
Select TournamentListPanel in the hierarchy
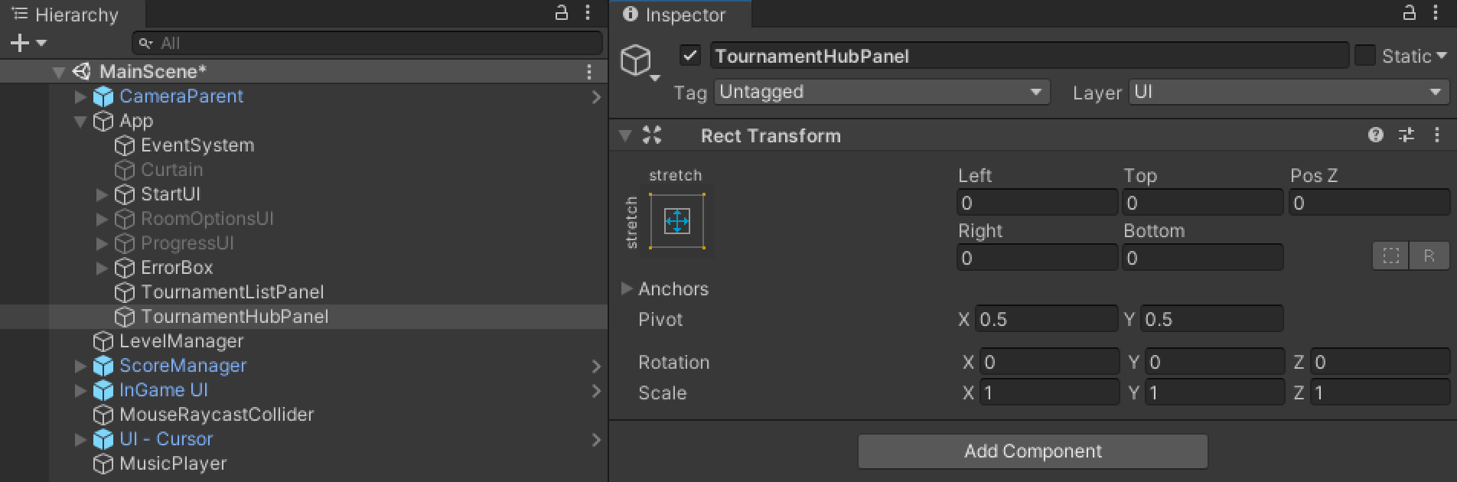point(232,292)
